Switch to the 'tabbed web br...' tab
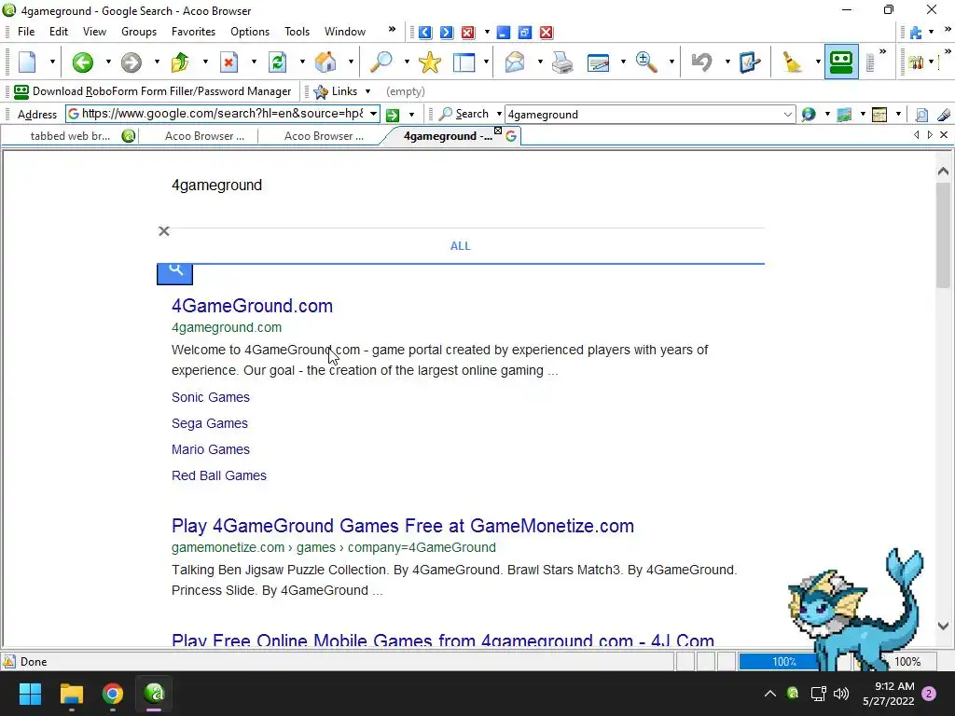This screenshot has width=955, height=716. tap(70, 136)
